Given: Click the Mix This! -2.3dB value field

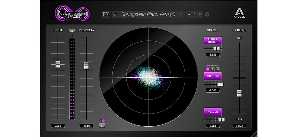Looking at the screenshot, I should (213, 90).
